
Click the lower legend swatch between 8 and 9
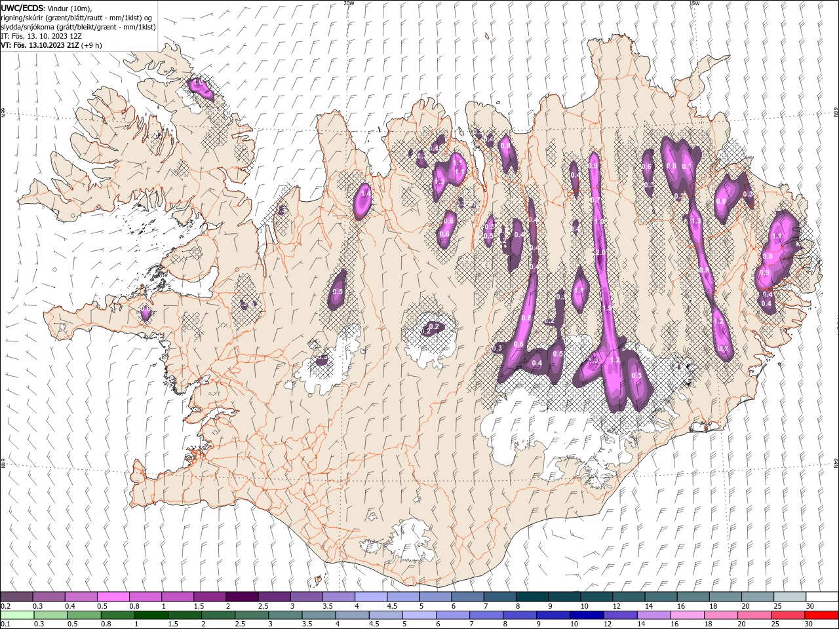[x=520, y=615]
